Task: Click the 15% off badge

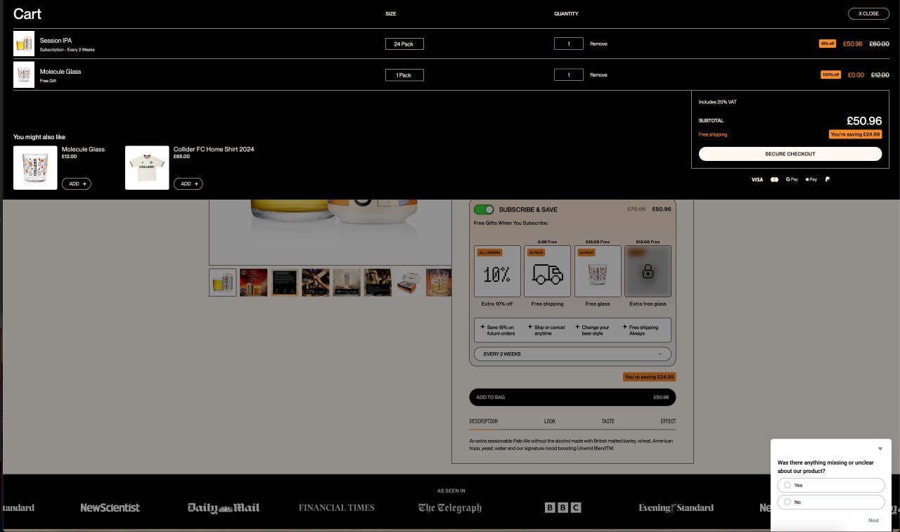Action: [x=828, y=44]
